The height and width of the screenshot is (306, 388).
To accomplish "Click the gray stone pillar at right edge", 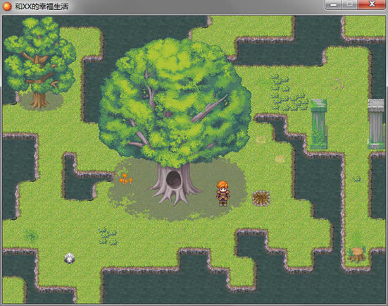I will pos(376,124).
